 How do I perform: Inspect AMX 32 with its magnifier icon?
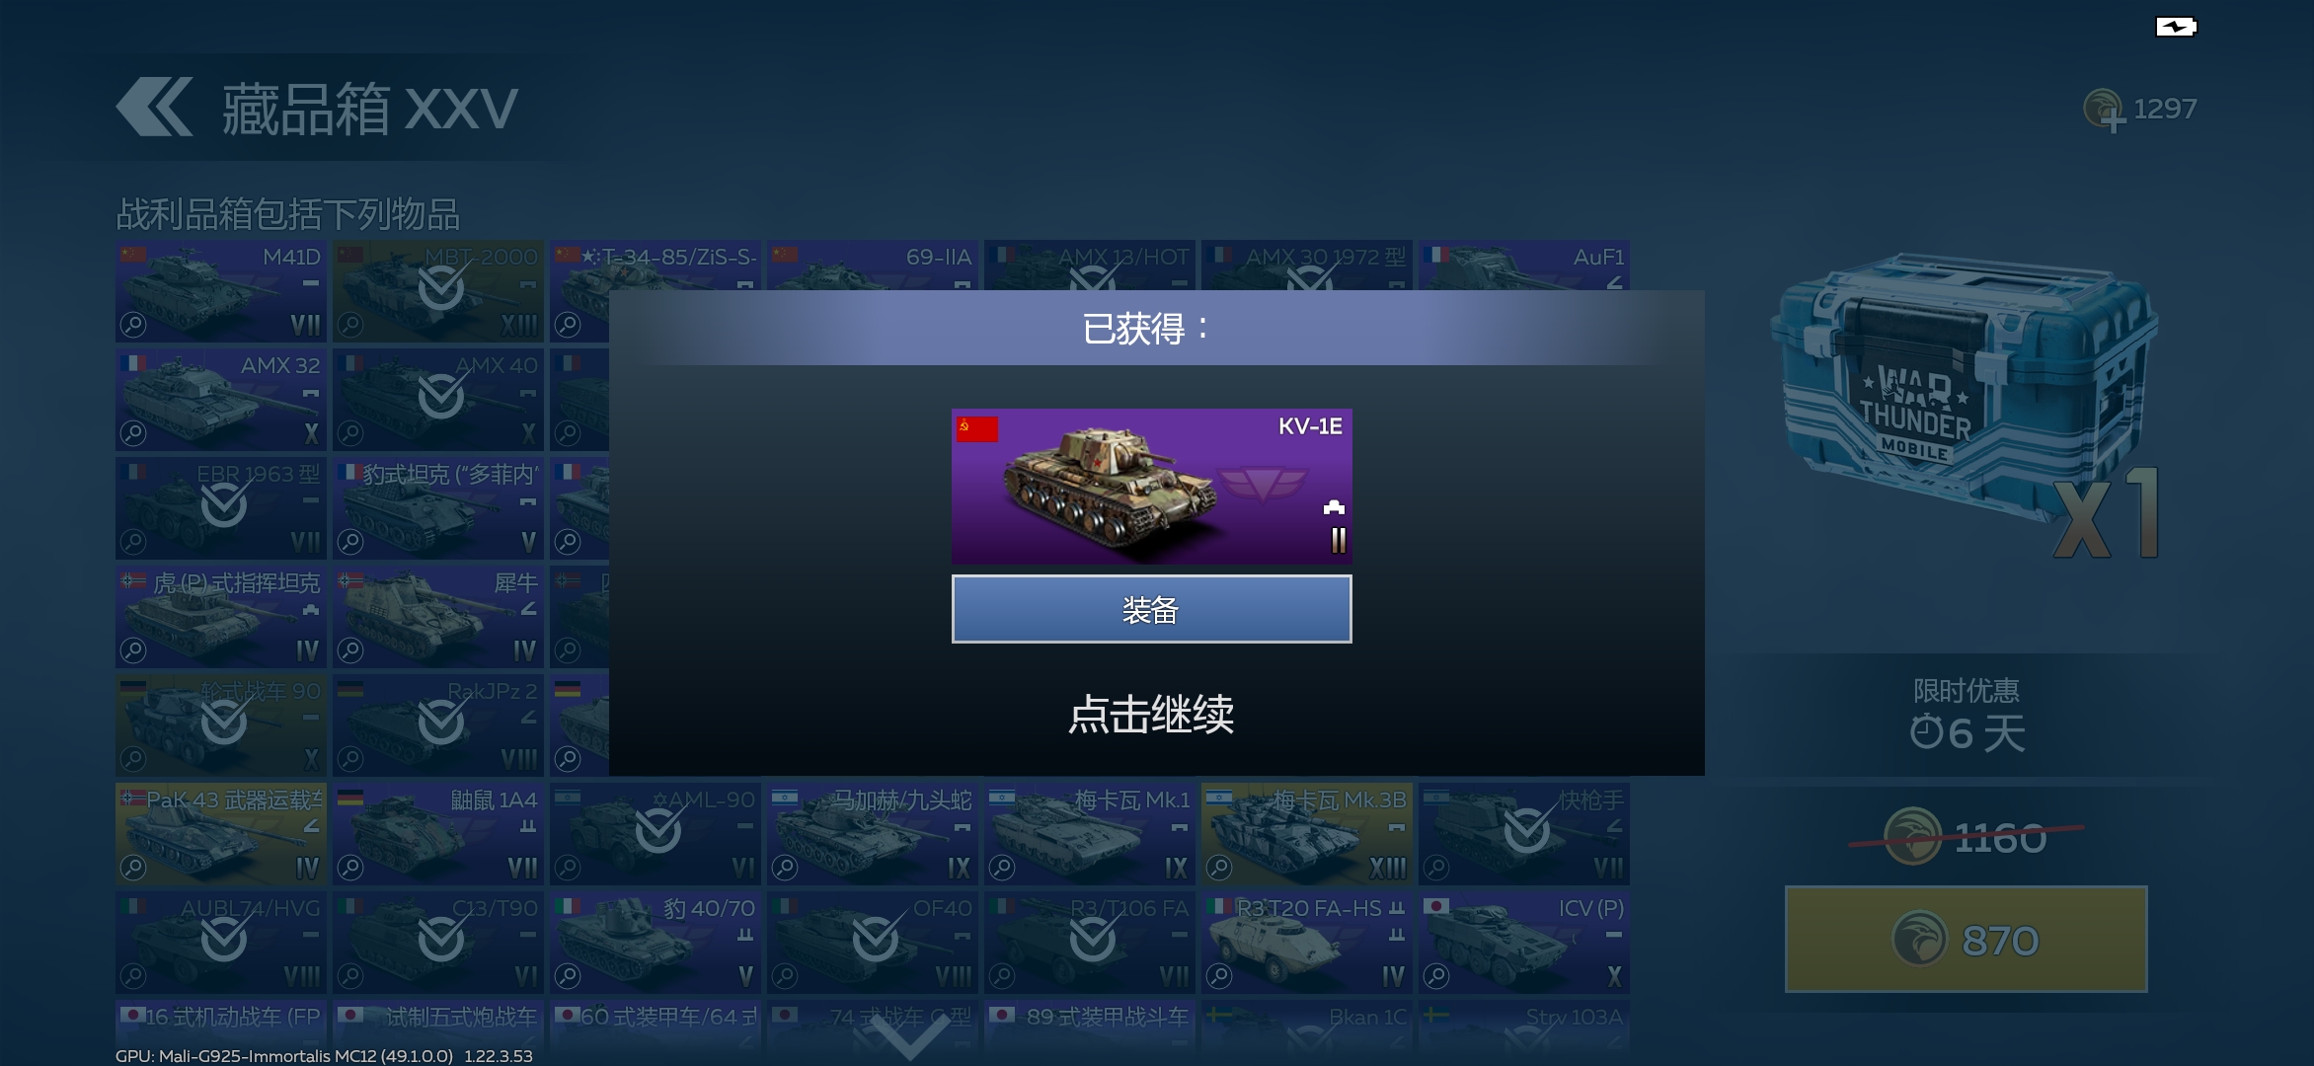point(133,432)
